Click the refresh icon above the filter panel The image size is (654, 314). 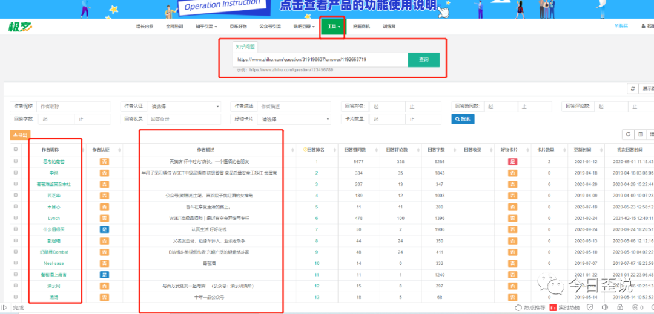click(632, 89)
